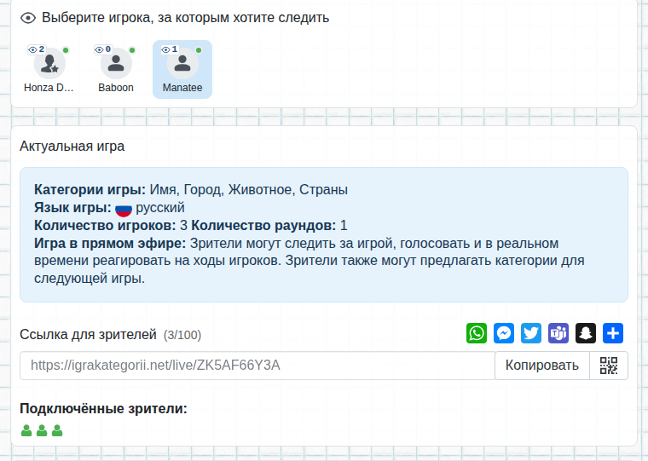Click Подключённые зрители label
This screenshot has width=648, height=461.
pyautogui.click(x=103, y=408)
